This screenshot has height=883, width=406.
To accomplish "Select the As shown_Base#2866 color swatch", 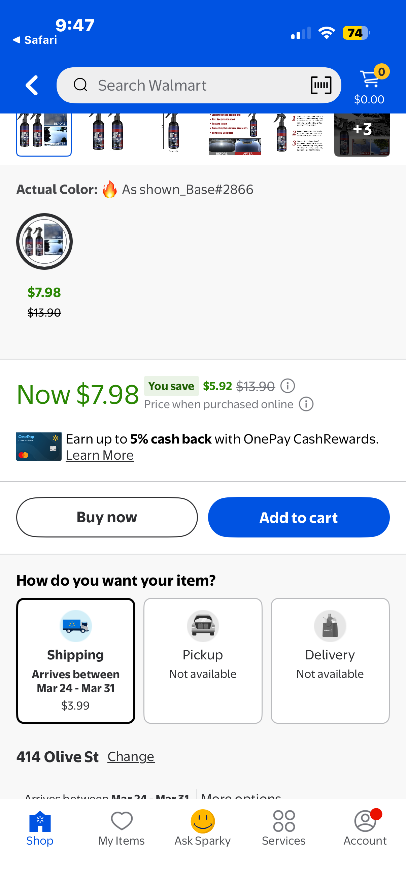I will (x=44, y=241).
